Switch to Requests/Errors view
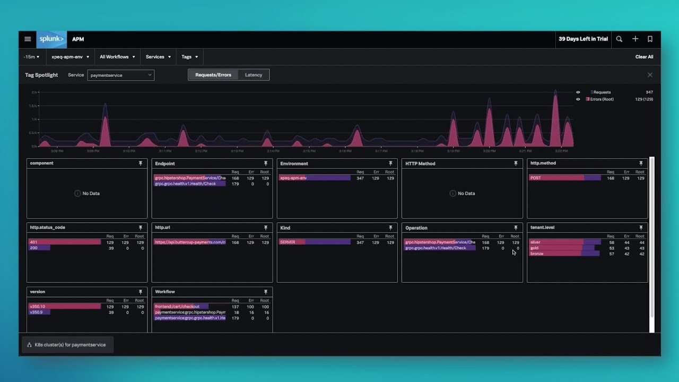This screenshot has height=382, width=679. (213, 75)
